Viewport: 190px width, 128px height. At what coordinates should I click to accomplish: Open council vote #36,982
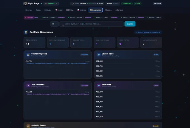coord(128,71)
